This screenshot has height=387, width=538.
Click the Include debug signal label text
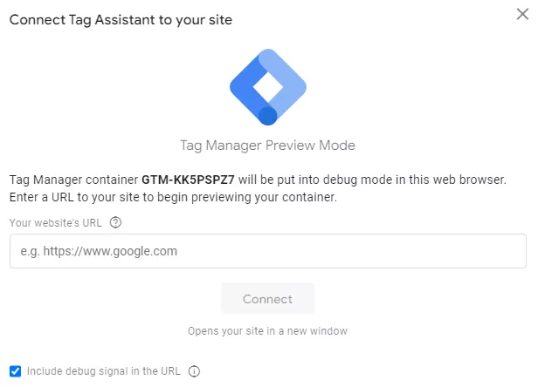tap(103, 371)
